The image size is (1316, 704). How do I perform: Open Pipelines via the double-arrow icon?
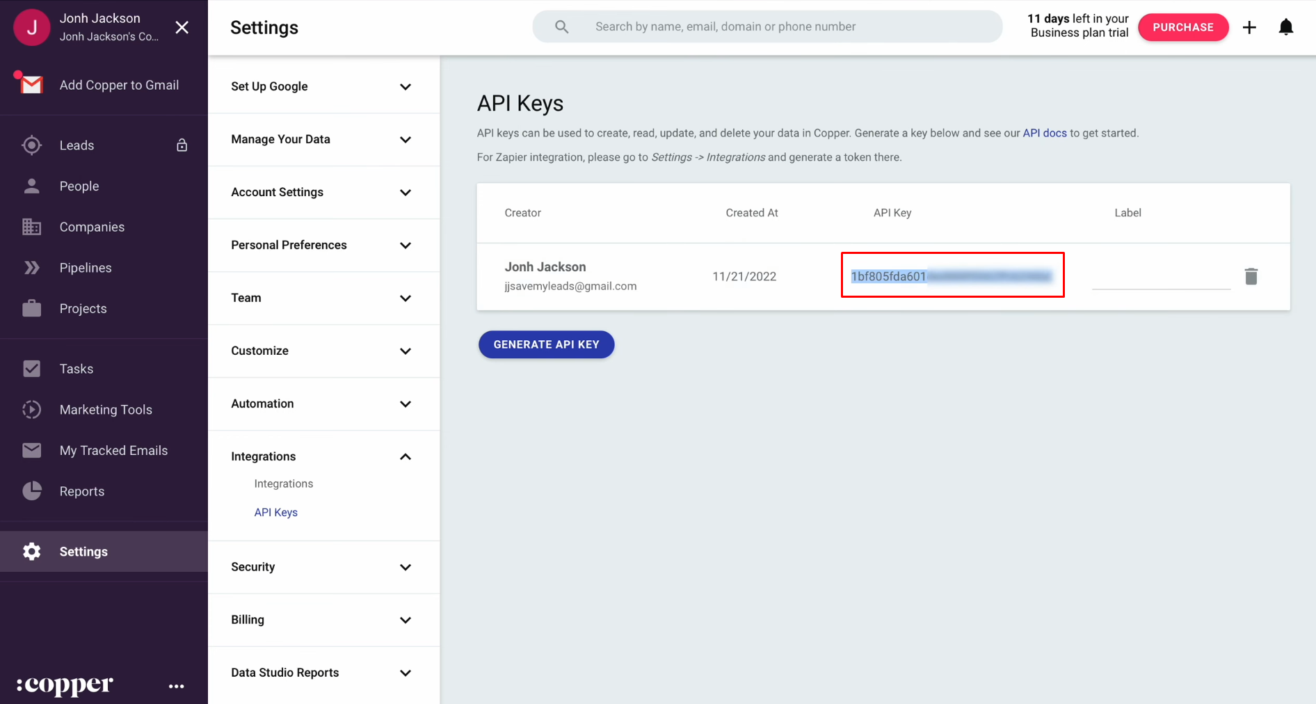point(31,267)
